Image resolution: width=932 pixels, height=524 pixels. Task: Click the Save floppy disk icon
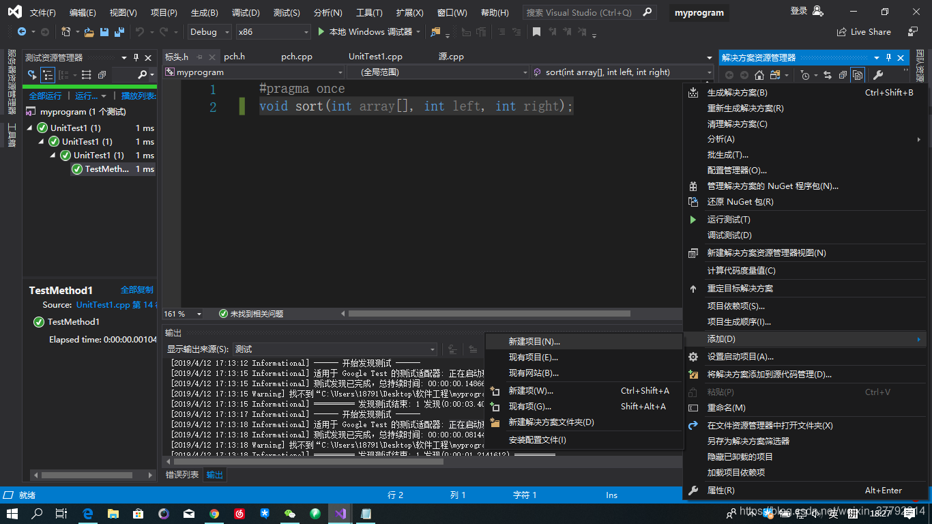pos(104,31)
